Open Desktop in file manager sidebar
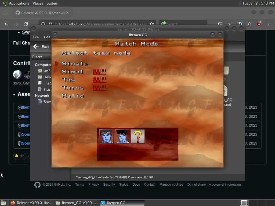The height and width of the screenshot is (206, 275). point(45,77)
